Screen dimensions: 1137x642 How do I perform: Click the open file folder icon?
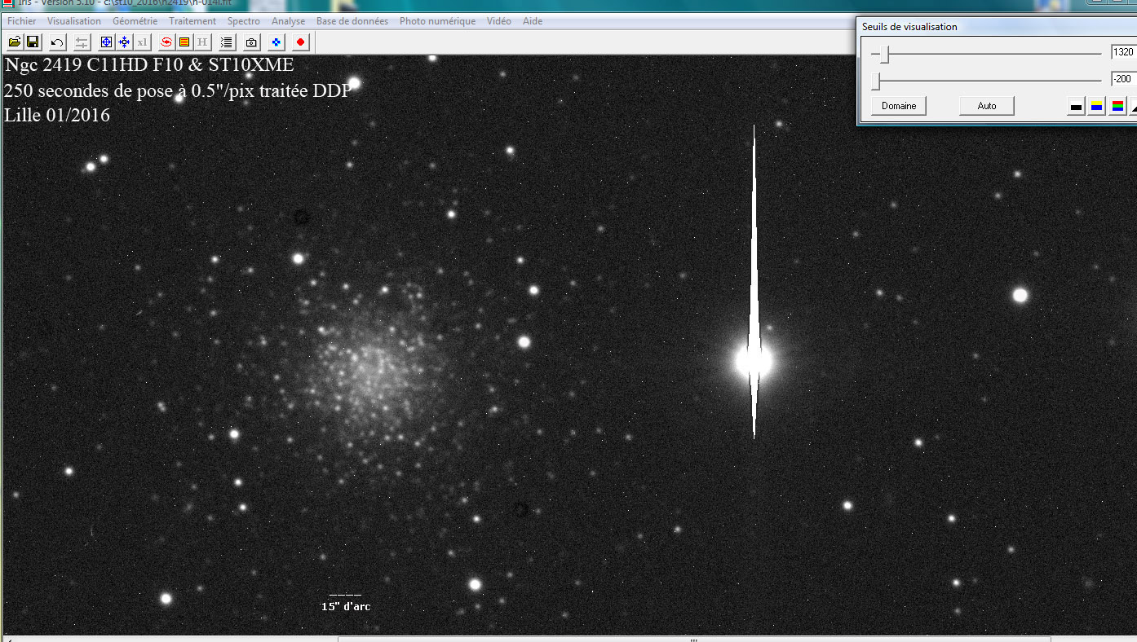pyautogui.click(x=15, y=42)
